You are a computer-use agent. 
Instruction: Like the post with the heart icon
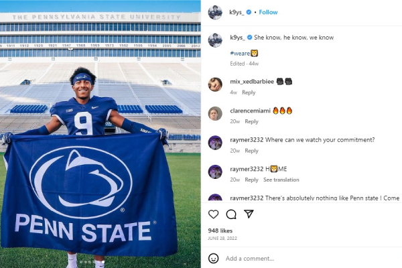click(213, 214)
